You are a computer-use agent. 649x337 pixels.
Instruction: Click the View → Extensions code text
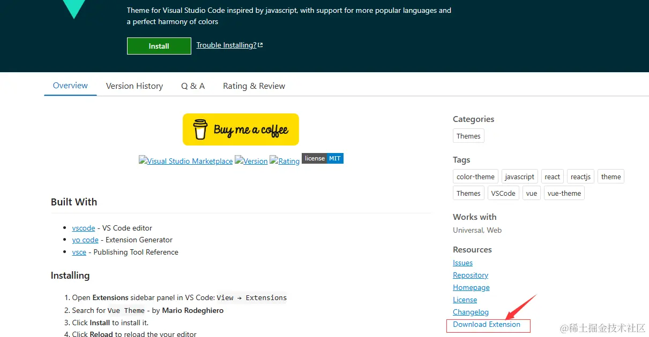click(x=251, y=297)
